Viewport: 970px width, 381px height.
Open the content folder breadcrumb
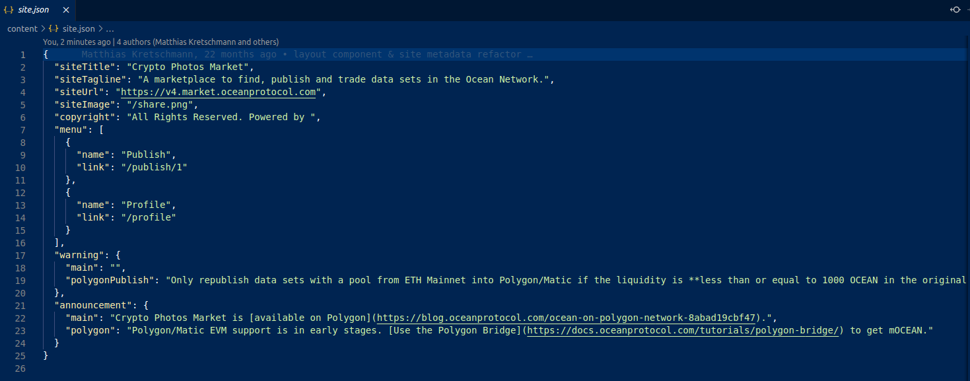(22, 29)
